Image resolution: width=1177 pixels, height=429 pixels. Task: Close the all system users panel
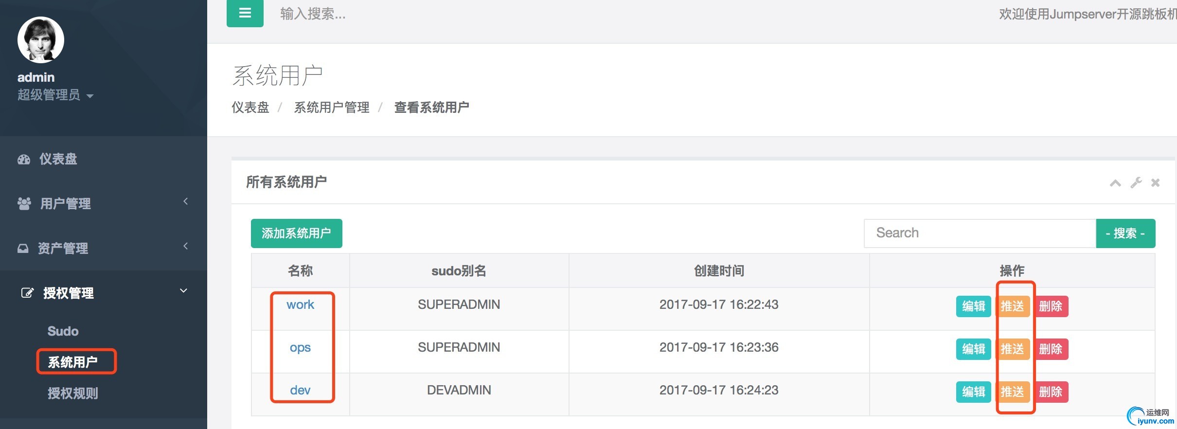click(1156, 183)
